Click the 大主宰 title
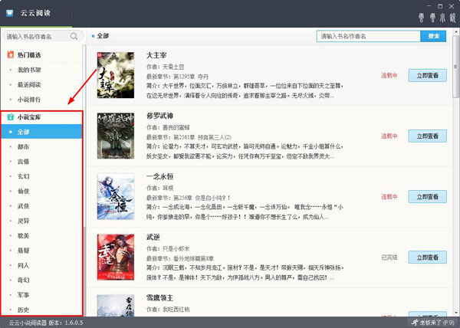The image size is (460, 328). pyautogui.click(x=156, y=55)
